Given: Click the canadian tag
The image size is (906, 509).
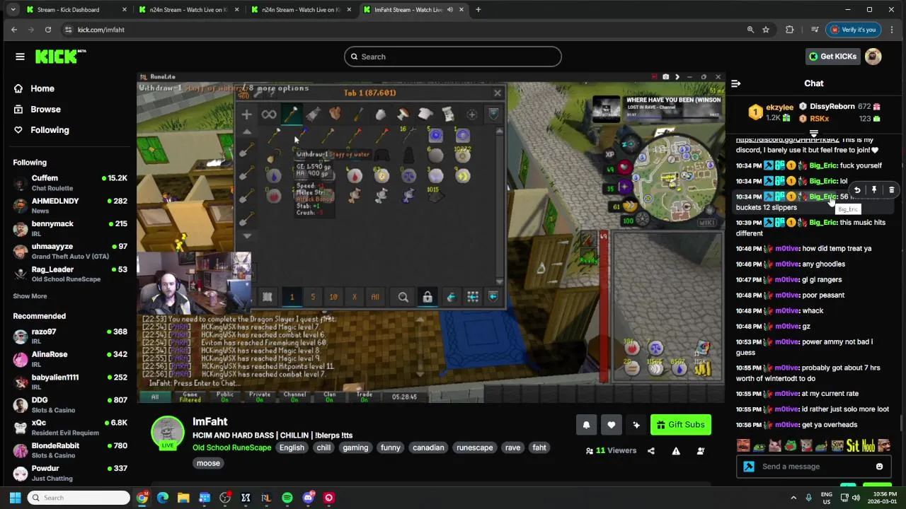Looking at the screenshot, I should click(x=428, y=447).
